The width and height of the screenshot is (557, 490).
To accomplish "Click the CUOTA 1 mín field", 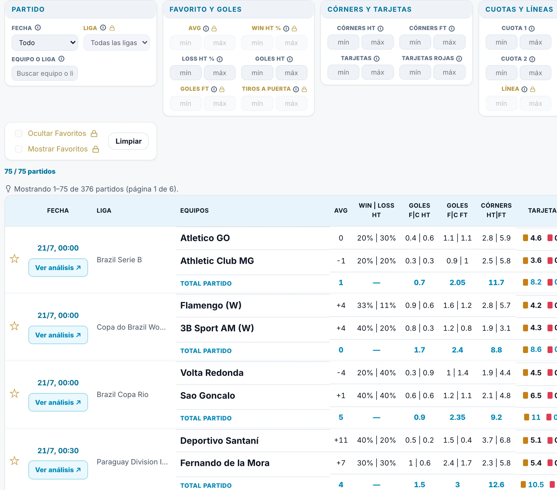I will [501, 42].
